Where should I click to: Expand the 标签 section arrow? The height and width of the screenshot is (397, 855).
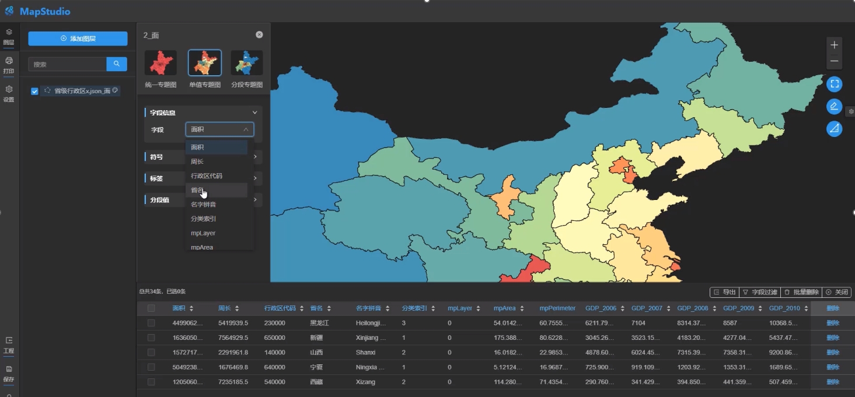tap(255, 178)
